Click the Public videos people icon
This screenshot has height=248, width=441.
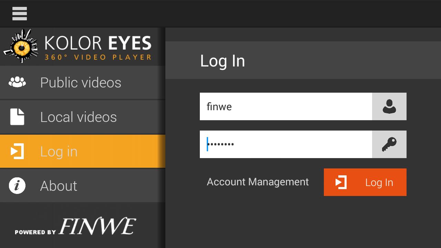coord(17,82)
